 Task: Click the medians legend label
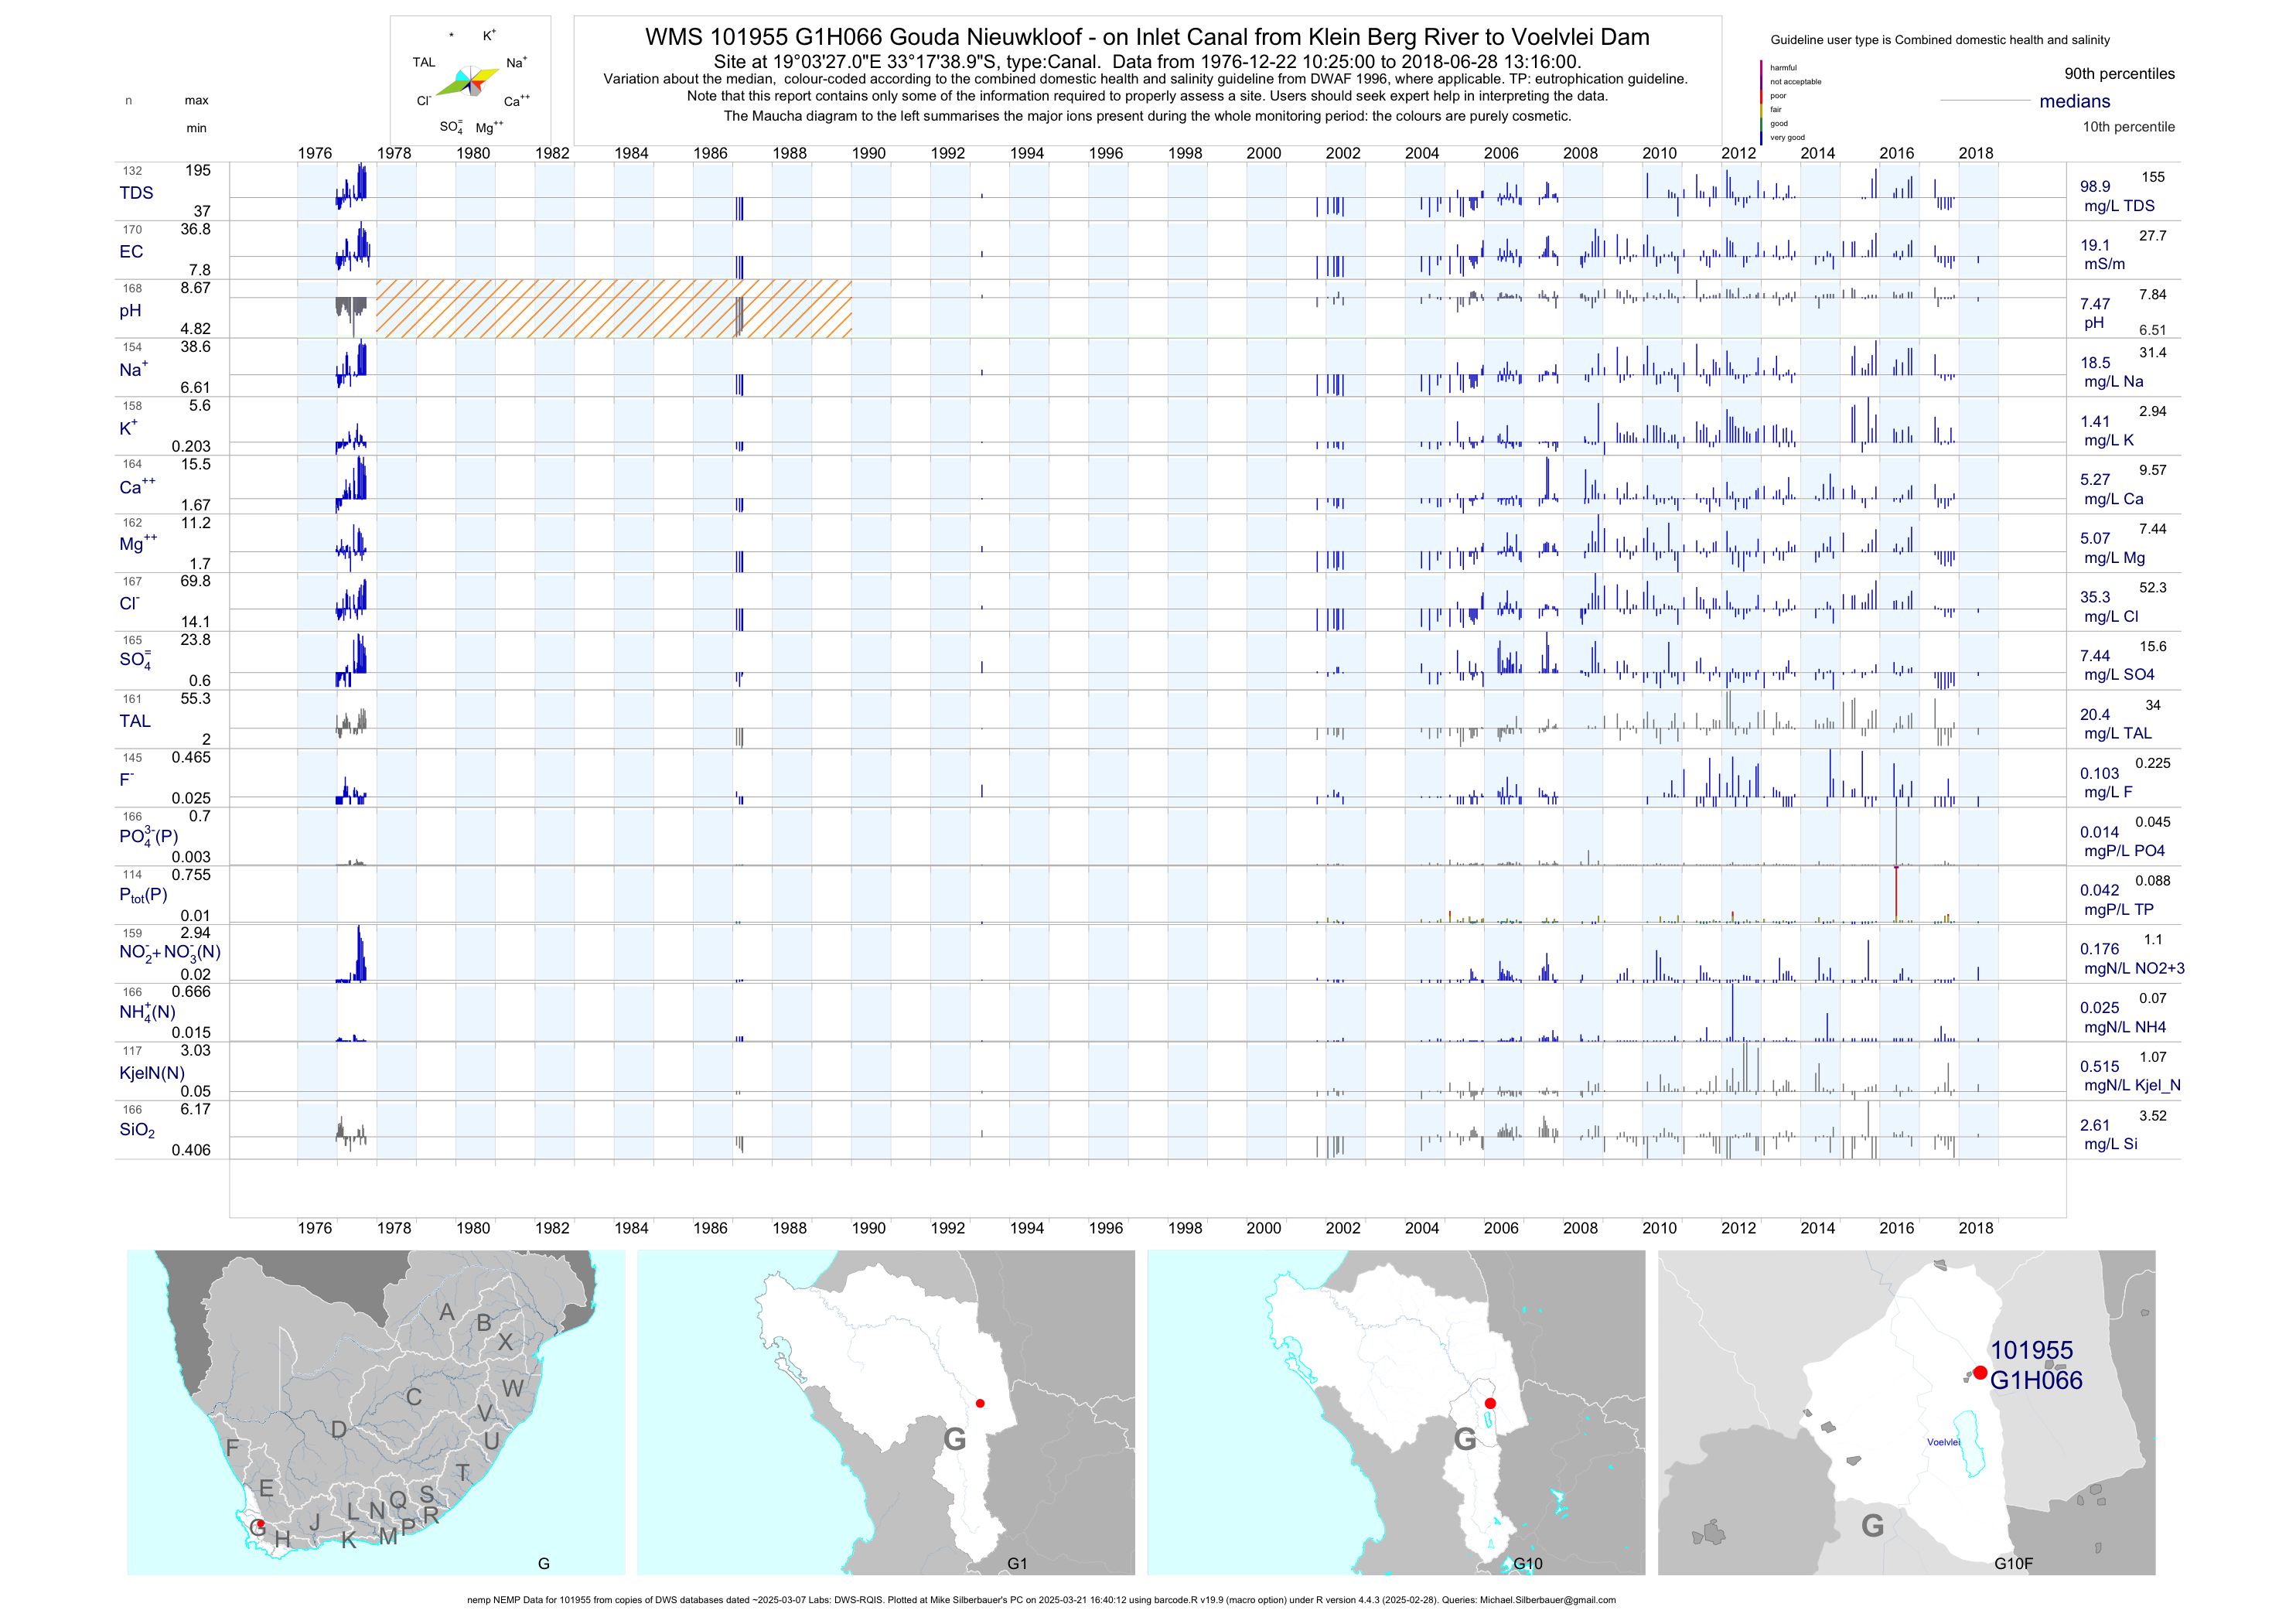2075,101
